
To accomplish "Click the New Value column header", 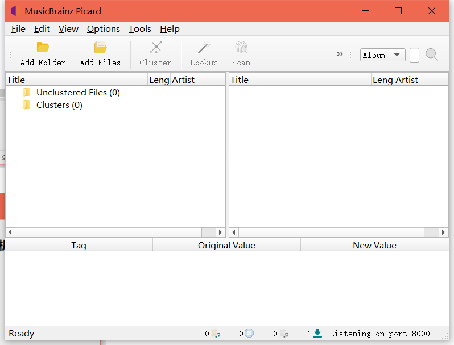I will pos(374,245).
